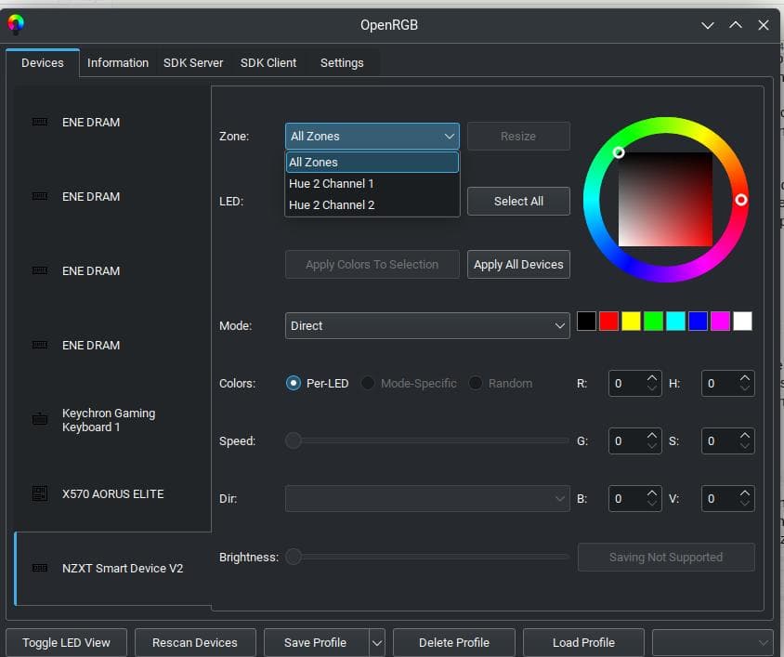
Task: Click the hue ring marker at red
Action: click(x=741, y=200)
